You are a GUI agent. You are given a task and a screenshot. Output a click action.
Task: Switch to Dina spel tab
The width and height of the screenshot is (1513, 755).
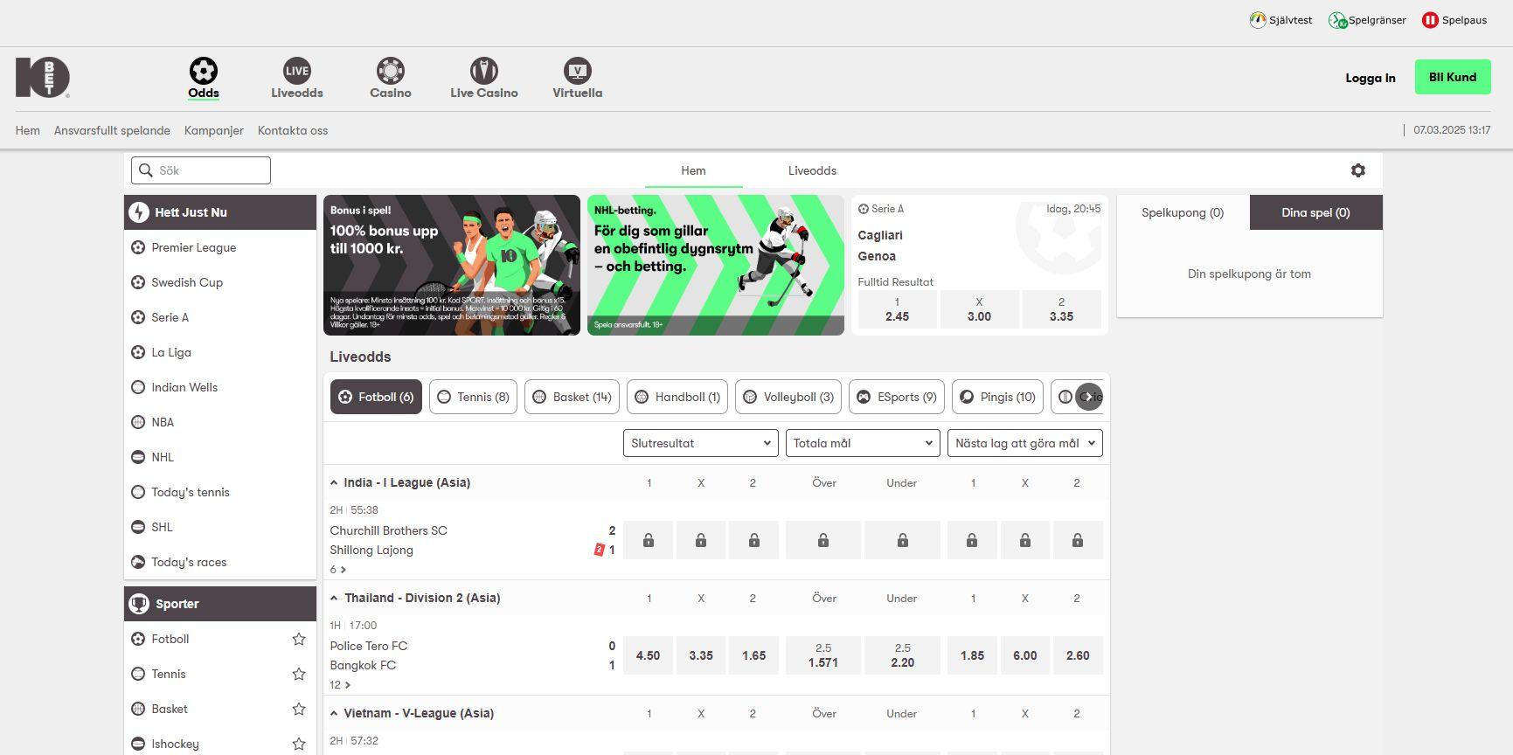(x=1315, y=212)
